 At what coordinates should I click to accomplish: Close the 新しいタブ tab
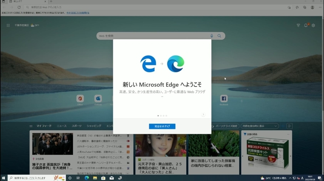tap(45, 2)
